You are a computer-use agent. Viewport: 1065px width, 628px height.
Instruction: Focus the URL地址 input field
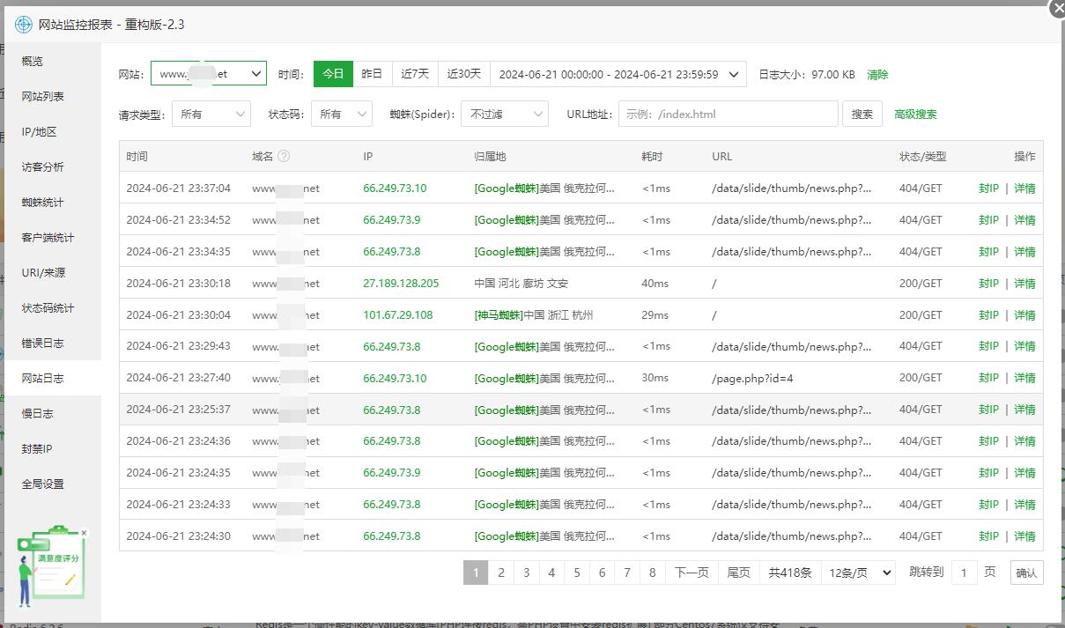728,114
